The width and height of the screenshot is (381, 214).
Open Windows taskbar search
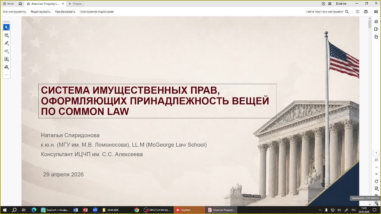[x=14, y=210]
